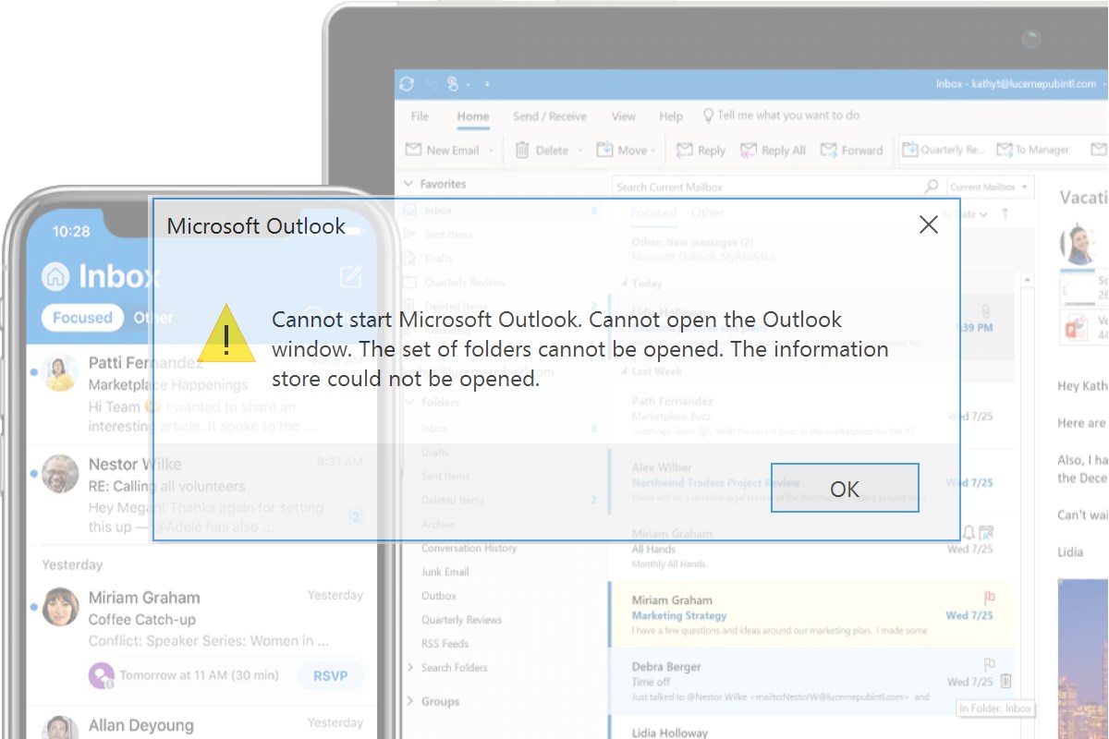Screen dimensions: 1109x739
Task: Open the Delete dropdown arrow
Action: [x=579, y=151]
